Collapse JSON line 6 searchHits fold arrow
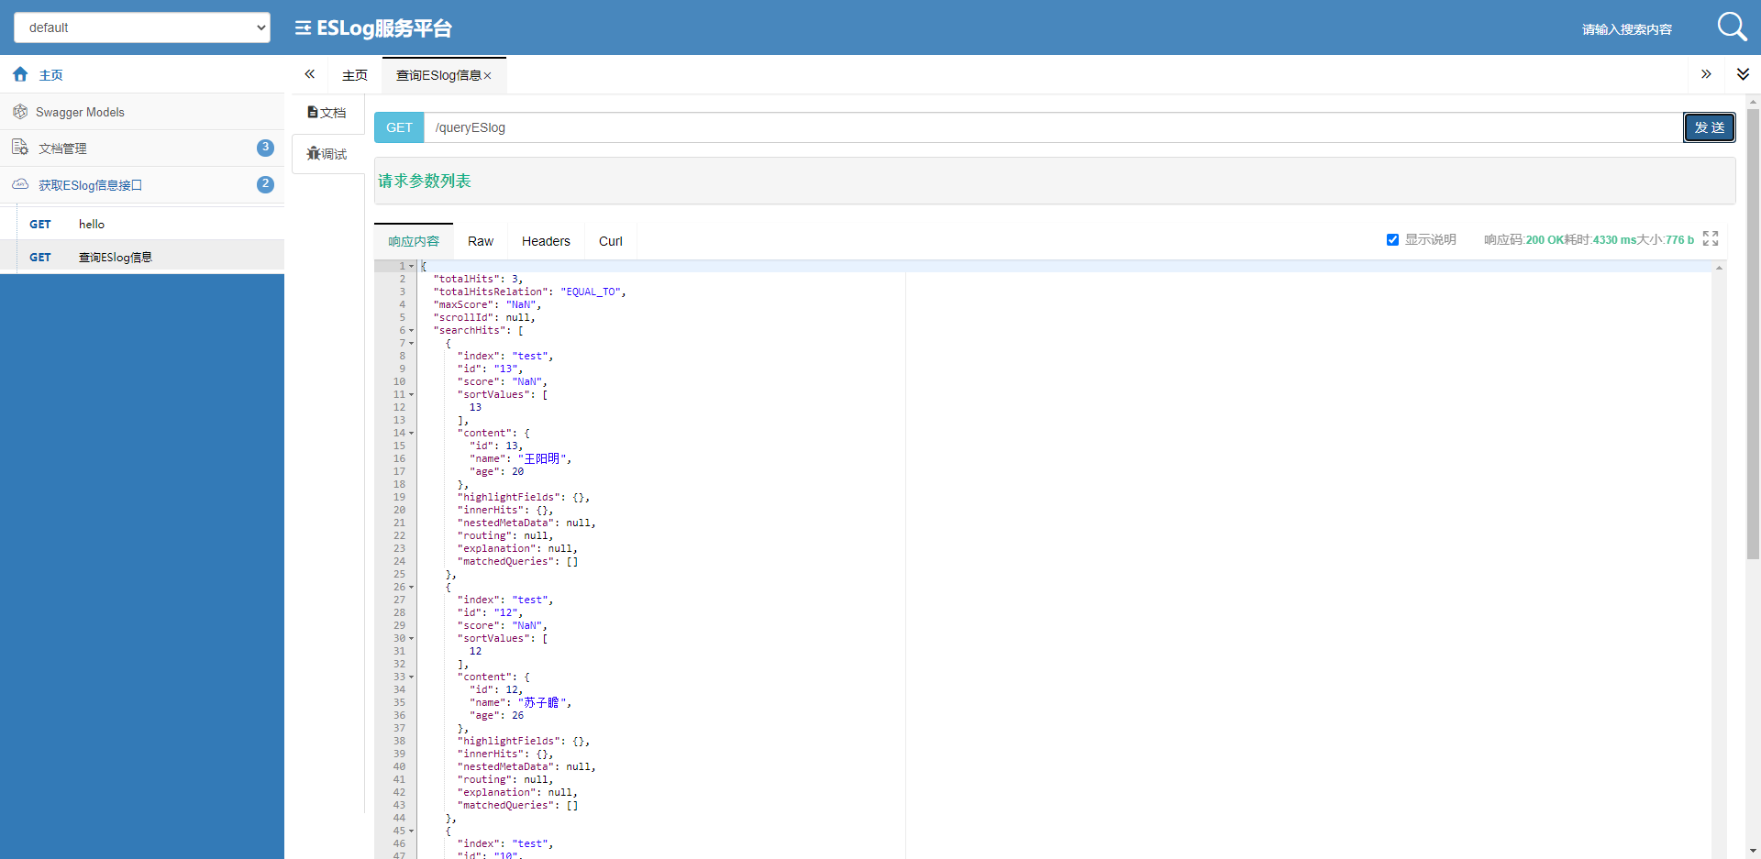Image resolution: width=1761 pixels, height=859 pixels. point(412,330)
